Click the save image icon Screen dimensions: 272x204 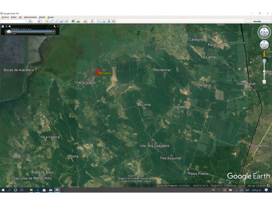pos(109,21)
